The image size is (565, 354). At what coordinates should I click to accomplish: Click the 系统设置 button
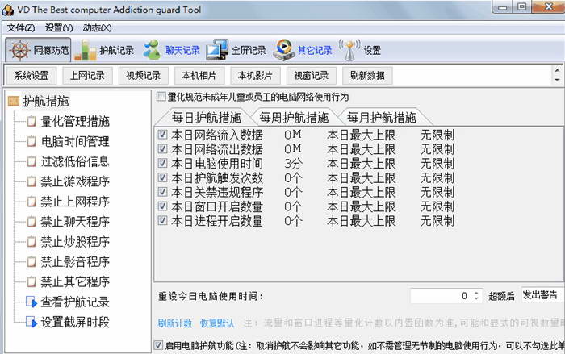click(31, 76)
